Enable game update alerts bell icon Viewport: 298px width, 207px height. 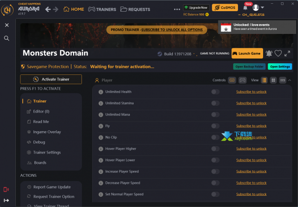click(x=269, y=53)
